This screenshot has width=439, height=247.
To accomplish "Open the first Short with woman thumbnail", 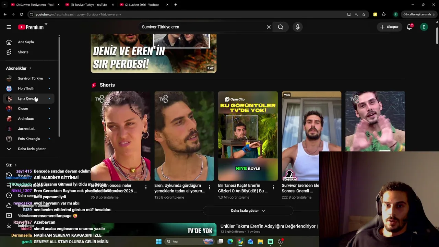I will pyautogui.click(x=120, y=136).
